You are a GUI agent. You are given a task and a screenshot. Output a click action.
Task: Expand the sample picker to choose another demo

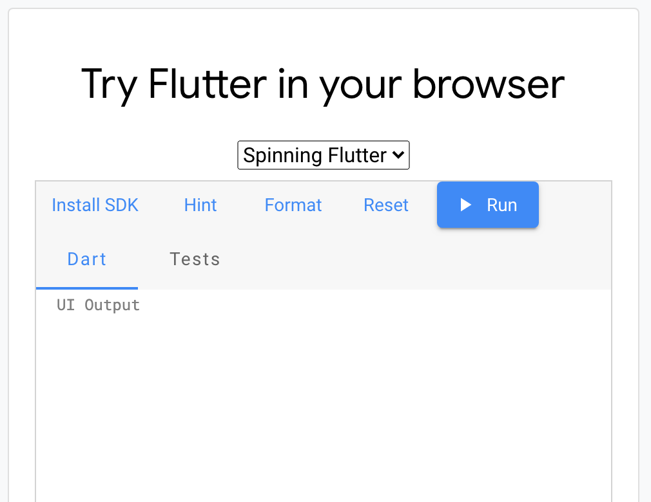pyautogui.click(x=323, y=155)
